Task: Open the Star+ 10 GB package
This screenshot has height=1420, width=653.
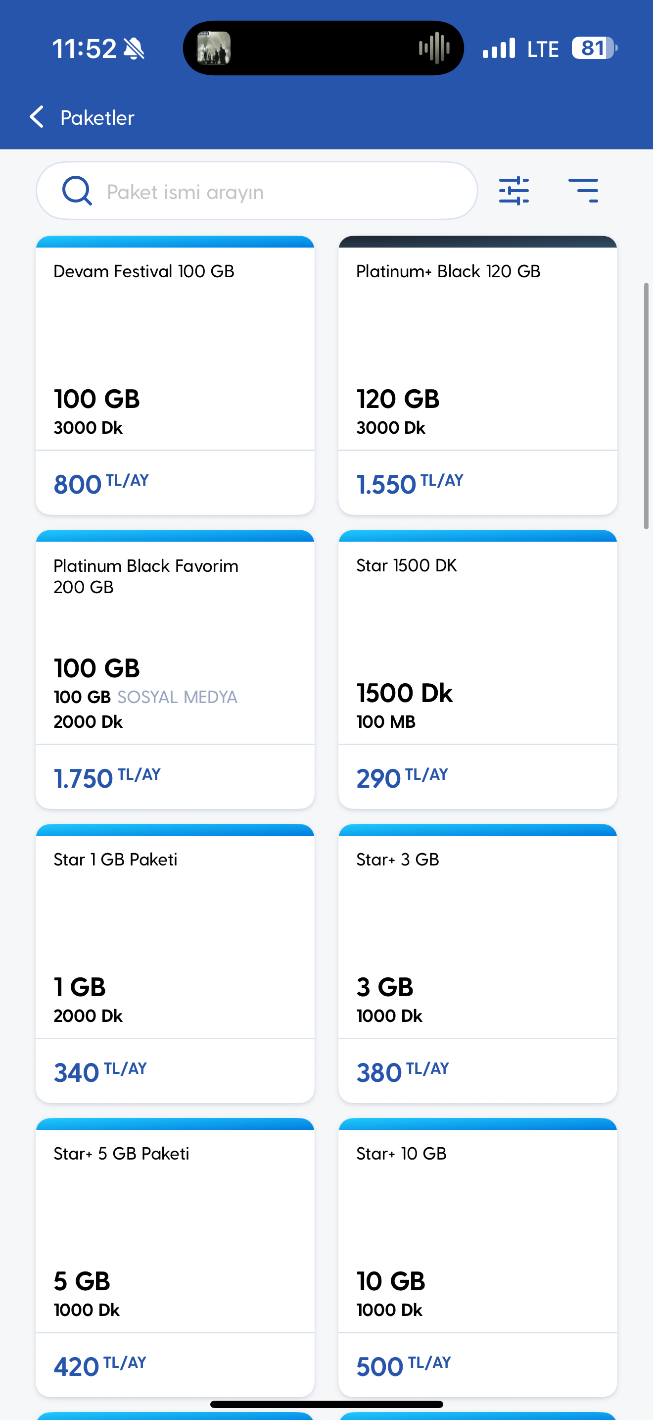Action: coord(477,1258)
